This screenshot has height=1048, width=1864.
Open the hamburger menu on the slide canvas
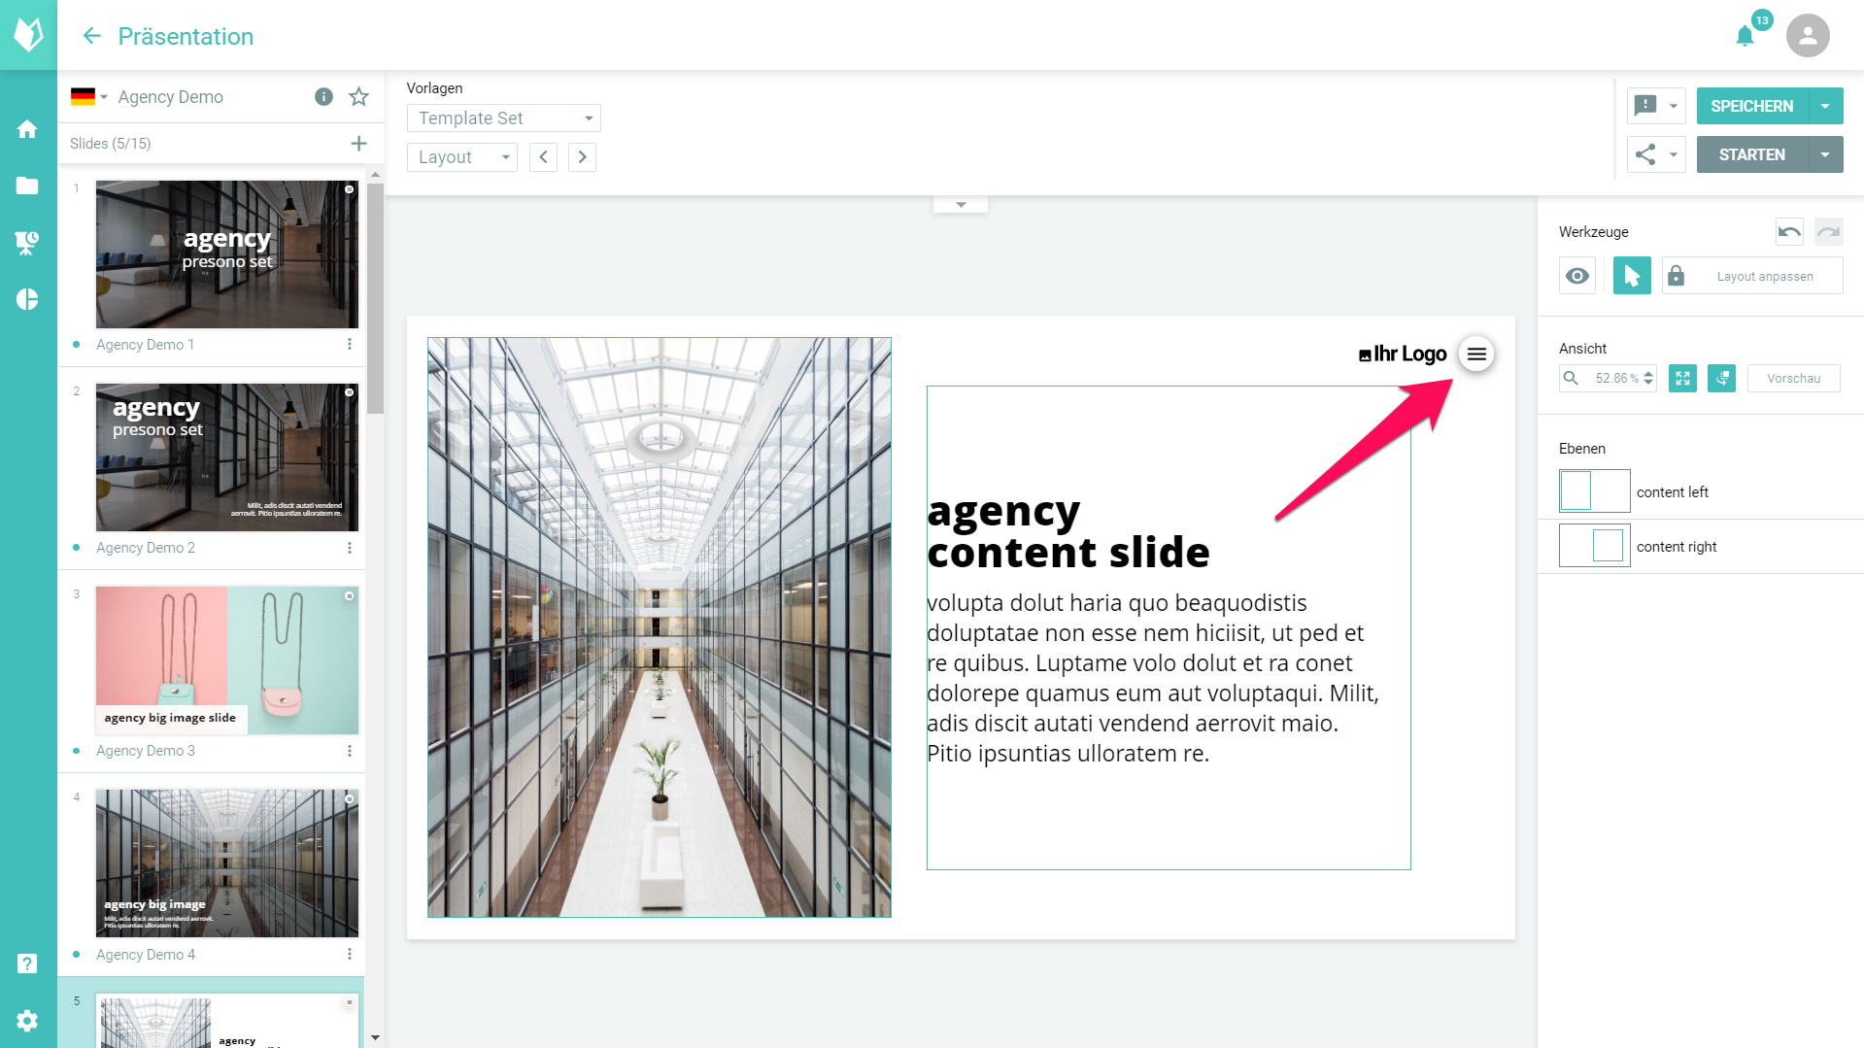click(x=1476, y=354)
